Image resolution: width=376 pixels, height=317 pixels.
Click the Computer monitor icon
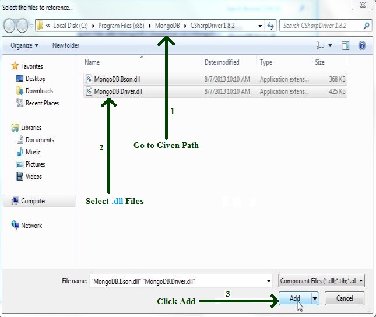click(x=15, y=200)
